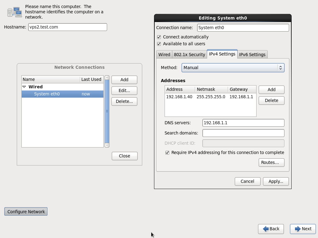The height and width of the screenshot is (238, 318).
Task: Click the Hostname text field
Action: pyautogui.click(x=67, y=27)
